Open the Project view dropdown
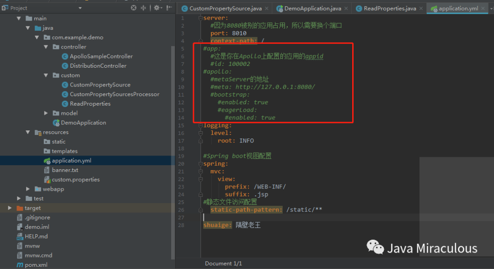 pyautogui.click(x=80, y=8)
